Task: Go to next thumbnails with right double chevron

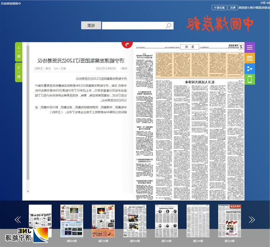Action: [x=252, y=220]
